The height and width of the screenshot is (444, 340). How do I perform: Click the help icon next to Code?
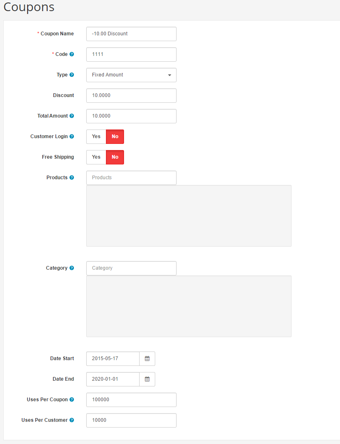click(72, 54)
